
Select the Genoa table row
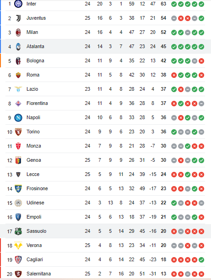point(105,160)
